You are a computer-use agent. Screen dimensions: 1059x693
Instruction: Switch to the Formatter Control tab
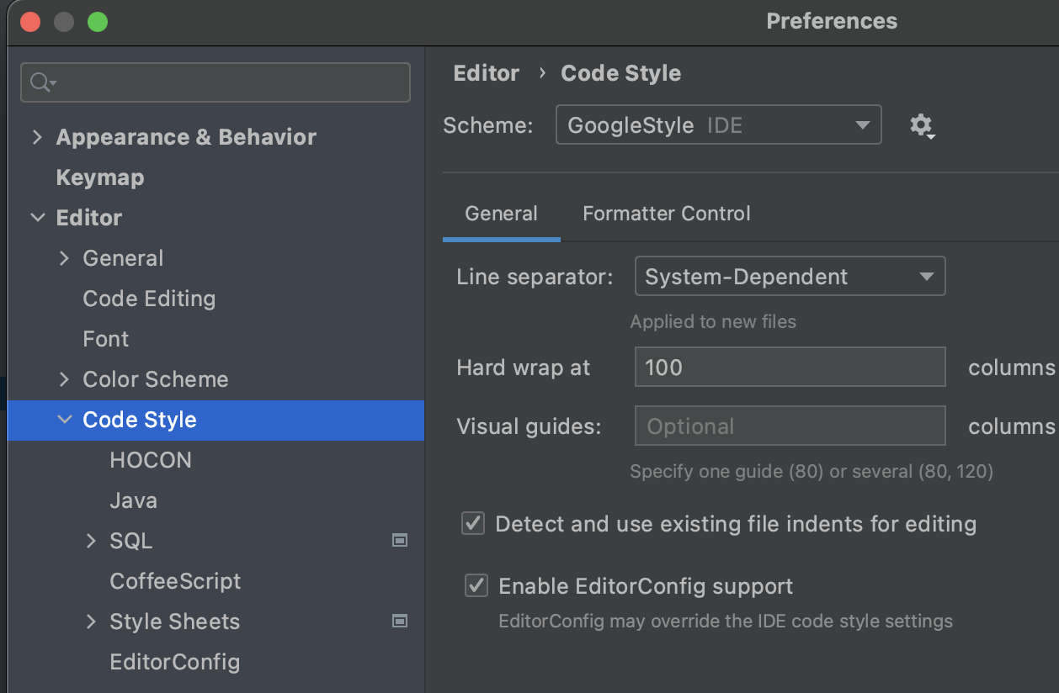666,214
